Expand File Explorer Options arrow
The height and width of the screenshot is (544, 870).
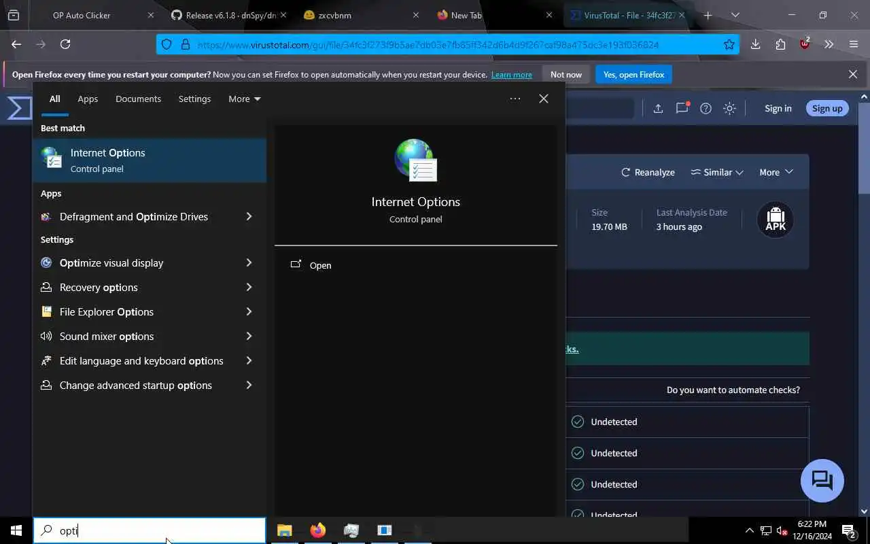coord(249,311)
